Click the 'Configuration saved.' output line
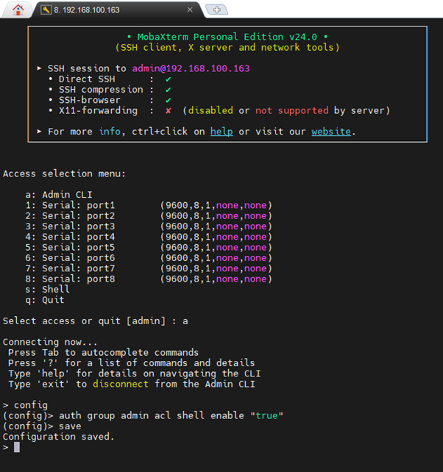 coord(57,437)
